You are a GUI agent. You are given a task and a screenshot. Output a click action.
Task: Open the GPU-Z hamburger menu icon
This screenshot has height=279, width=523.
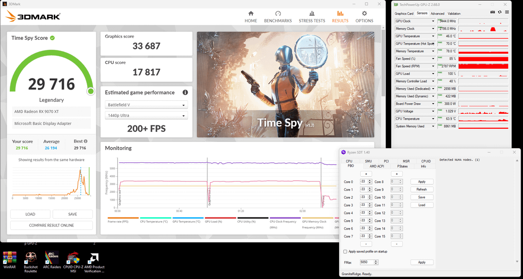[507, 12]
